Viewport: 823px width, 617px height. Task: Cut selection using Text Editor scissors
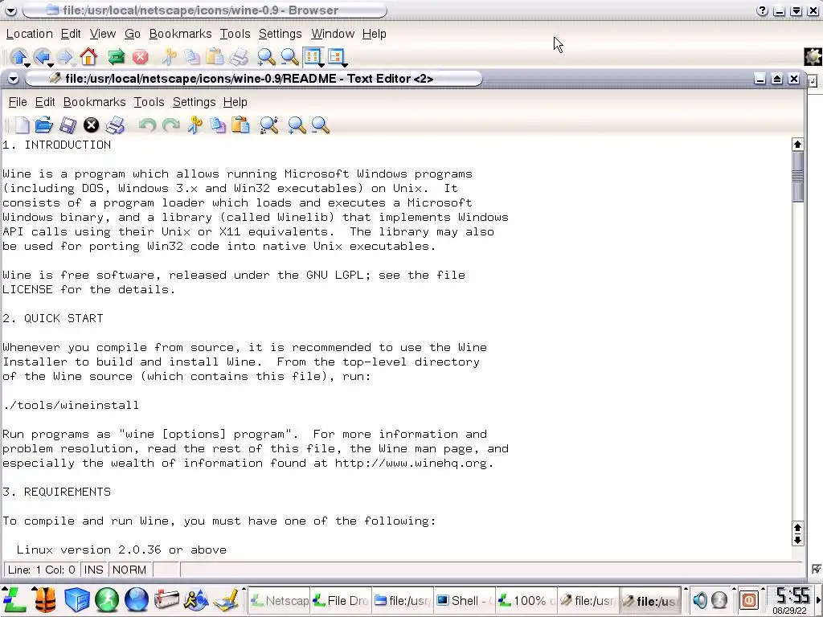coord(194,125)
